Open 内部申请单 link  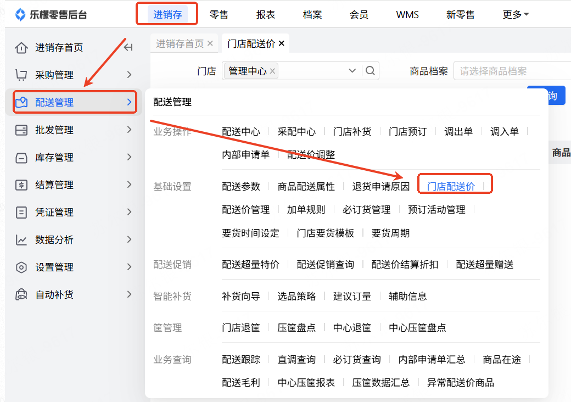(x=246, y=155)
